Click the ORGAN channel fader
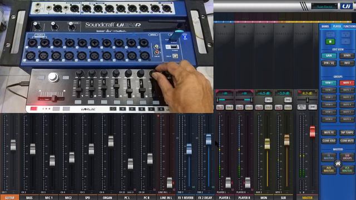 pos(111,141)
